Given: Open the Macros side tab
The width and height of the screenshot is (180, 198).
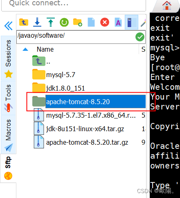Looking at the screenshot, I should 8,134.
